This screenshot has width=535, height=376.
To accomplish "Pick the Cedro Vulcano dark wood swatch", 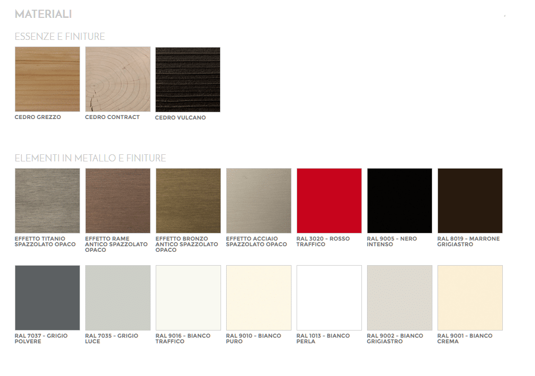I will tap(188, 80).
